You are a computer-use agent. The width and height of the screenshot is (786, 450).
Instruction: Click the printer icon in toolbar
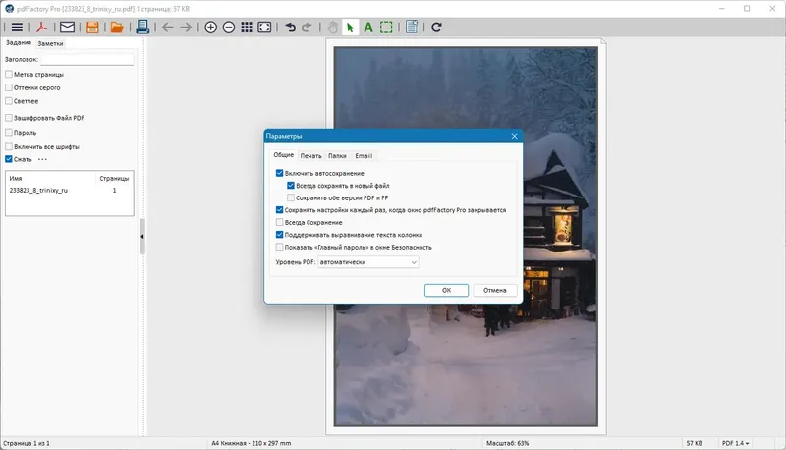click(142, 28)
